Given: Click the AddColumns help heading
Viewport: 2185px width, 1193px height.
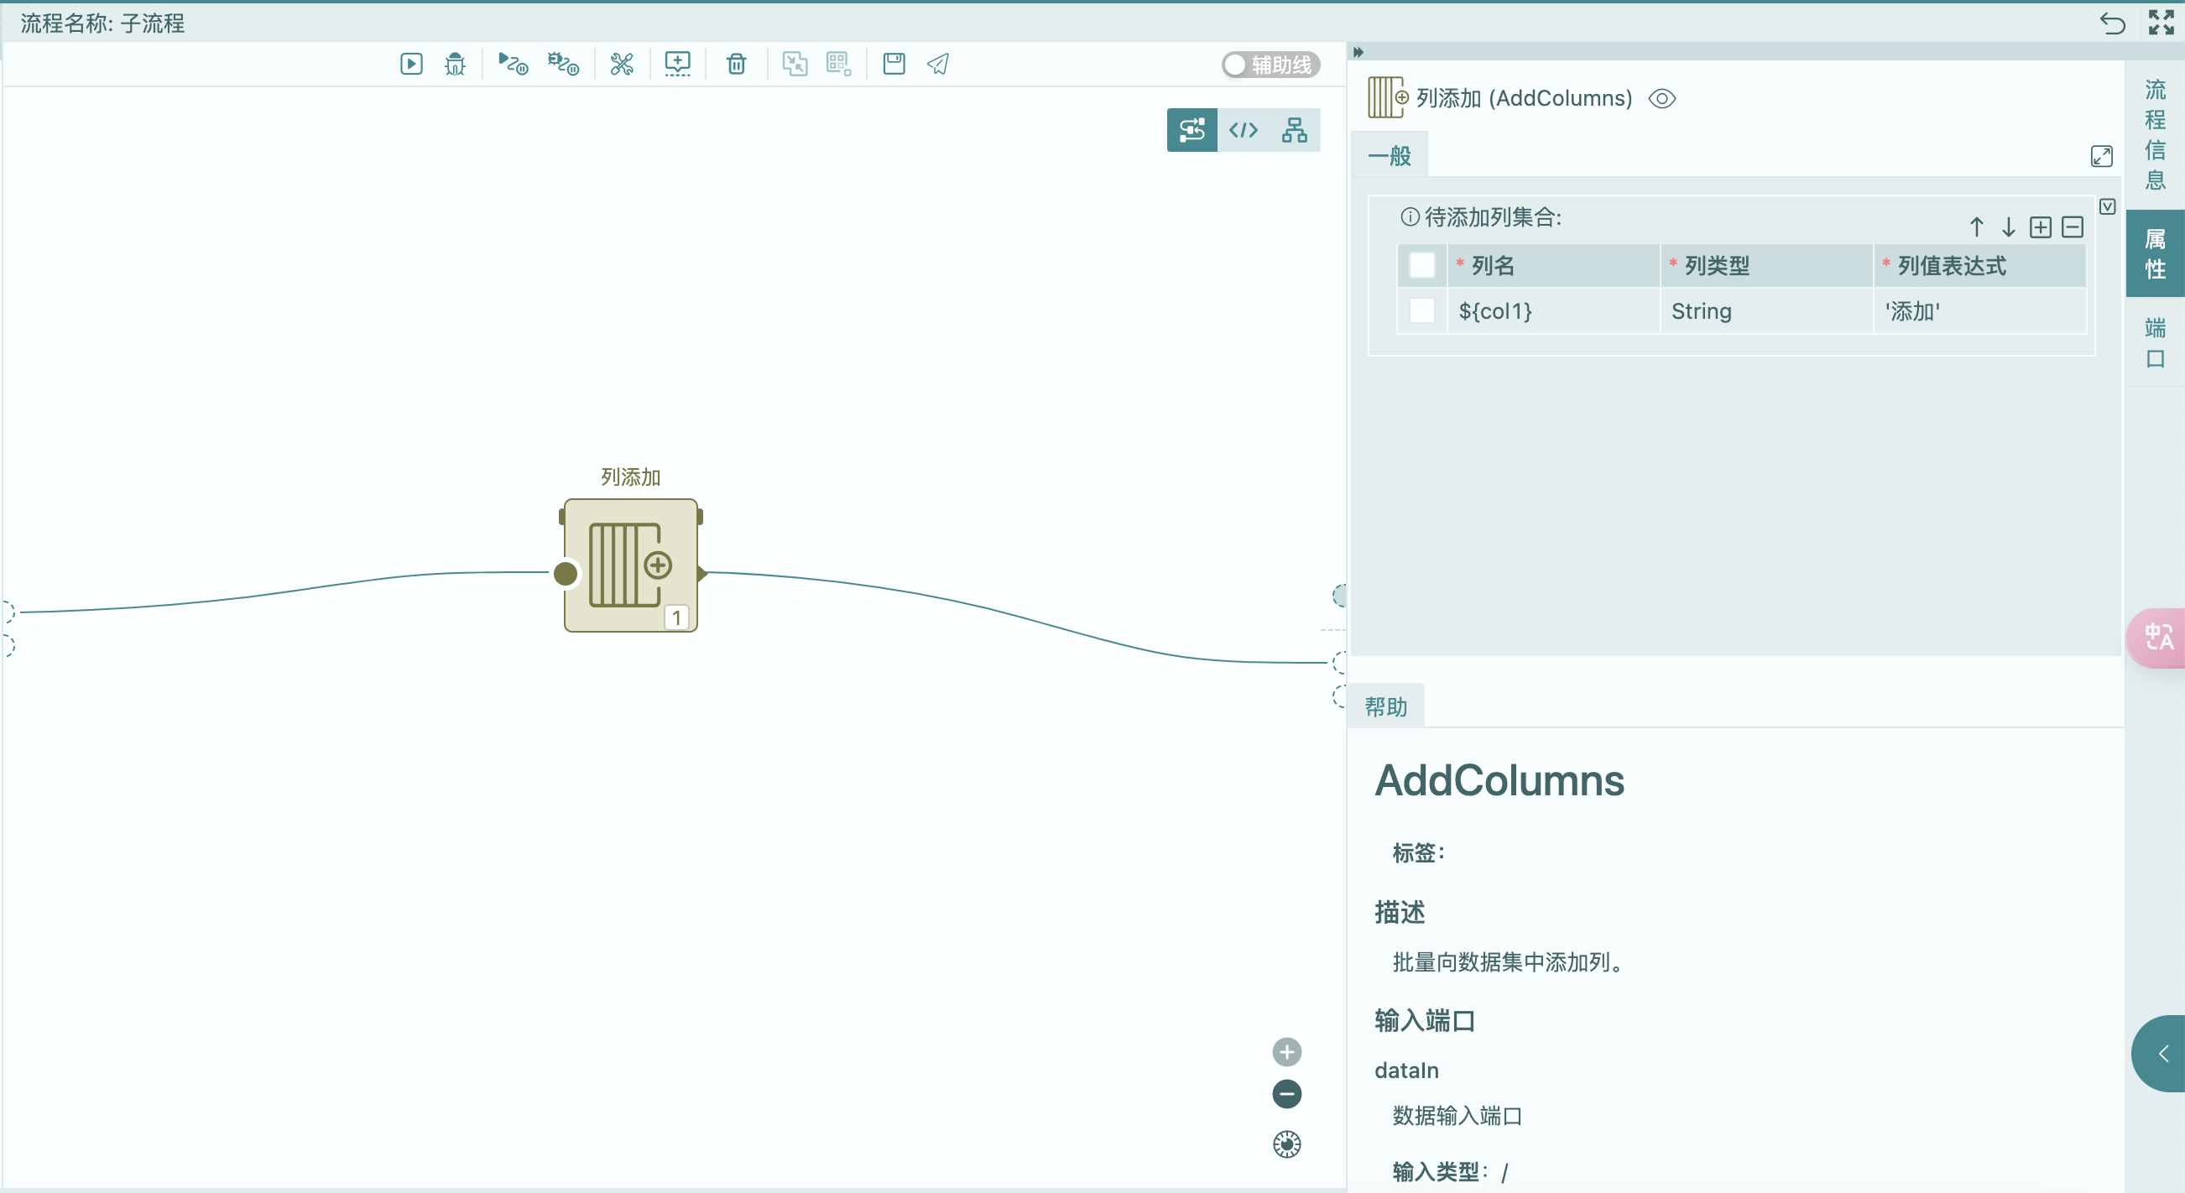Looking at the screenshot, I should 1499,781.
